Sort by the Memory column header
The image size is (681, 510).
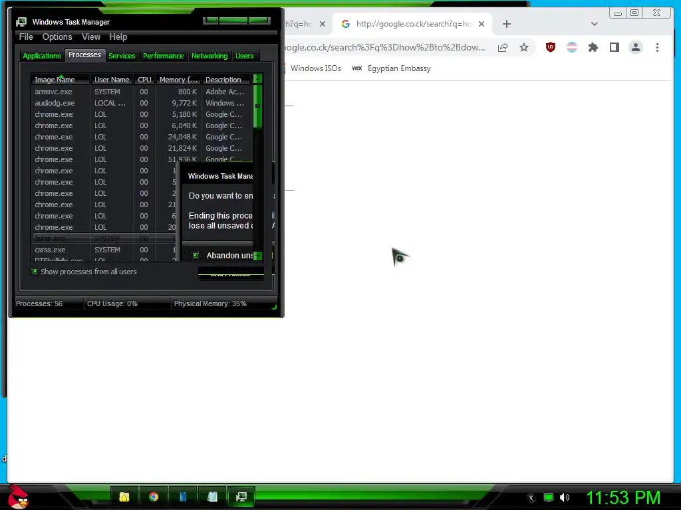tap(178, 80)
